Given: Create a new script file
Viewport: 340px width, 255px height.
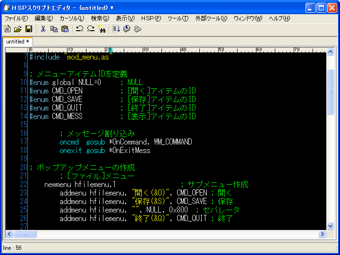Looking at the screenshot, I should point(7,29).
